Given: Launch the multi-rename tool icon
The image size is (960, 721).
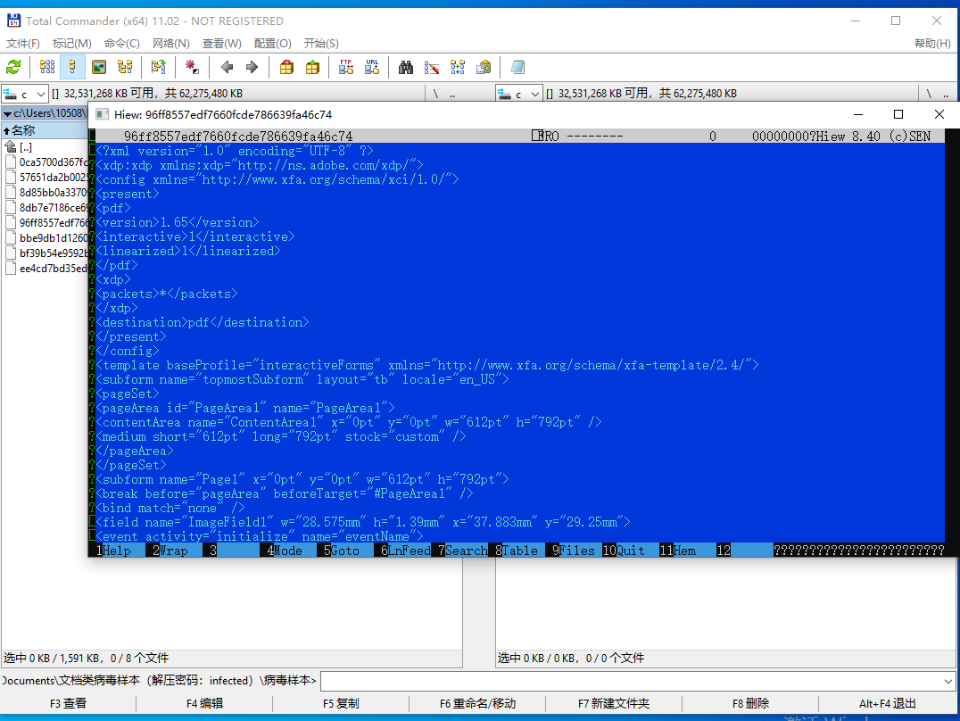Looking at the screenshot, I should [432, 68].
